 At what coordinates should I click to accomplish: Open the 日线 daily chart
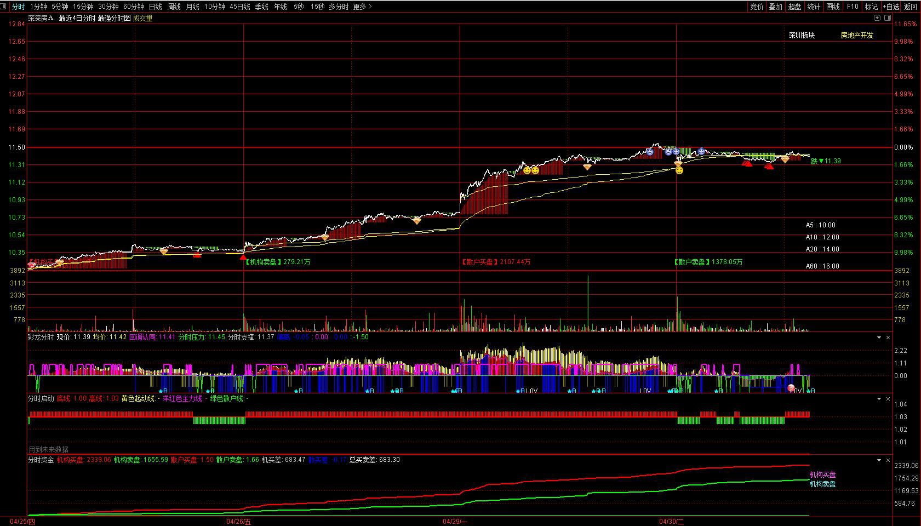156,7
